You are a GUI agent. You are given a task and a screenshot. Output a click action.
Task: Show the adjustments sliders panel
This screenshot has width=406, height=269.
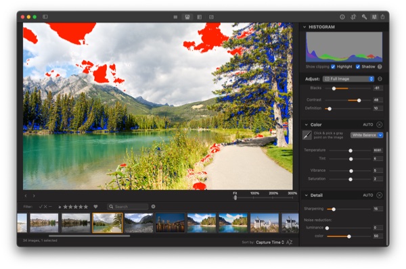(374, 17)
